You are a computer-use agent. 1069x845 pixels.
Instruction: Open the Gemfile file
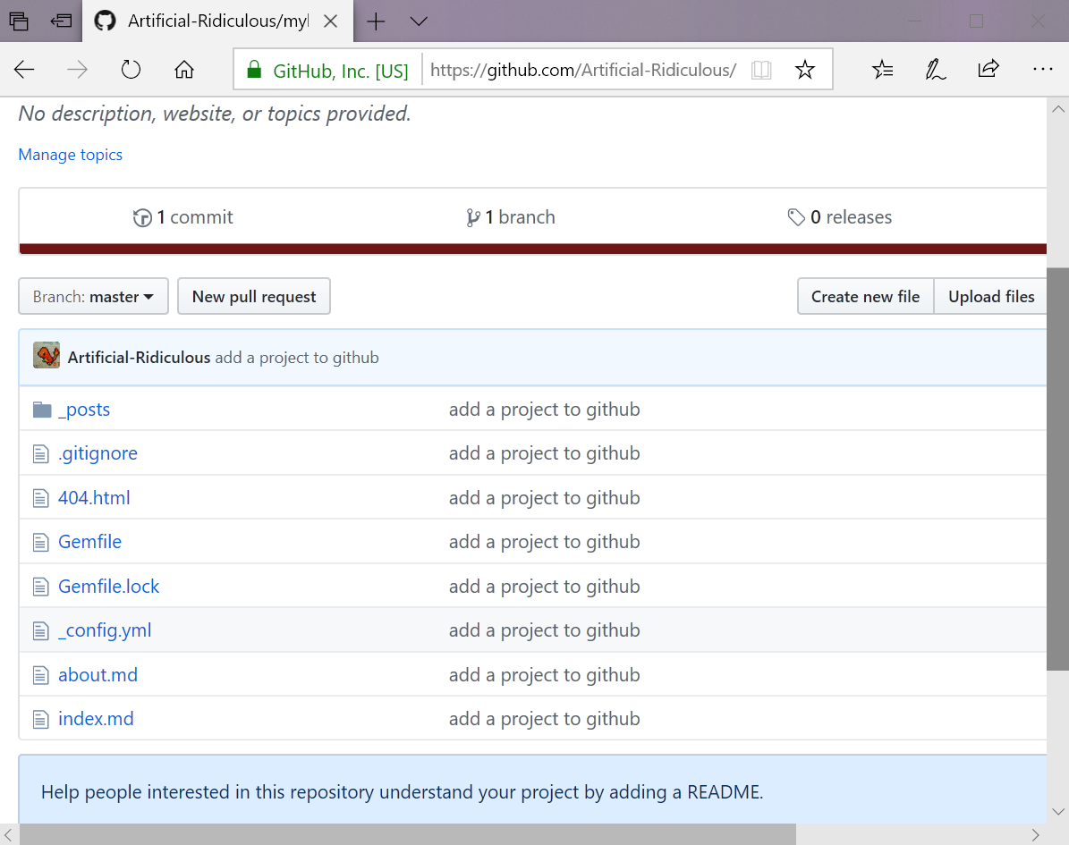90,542
